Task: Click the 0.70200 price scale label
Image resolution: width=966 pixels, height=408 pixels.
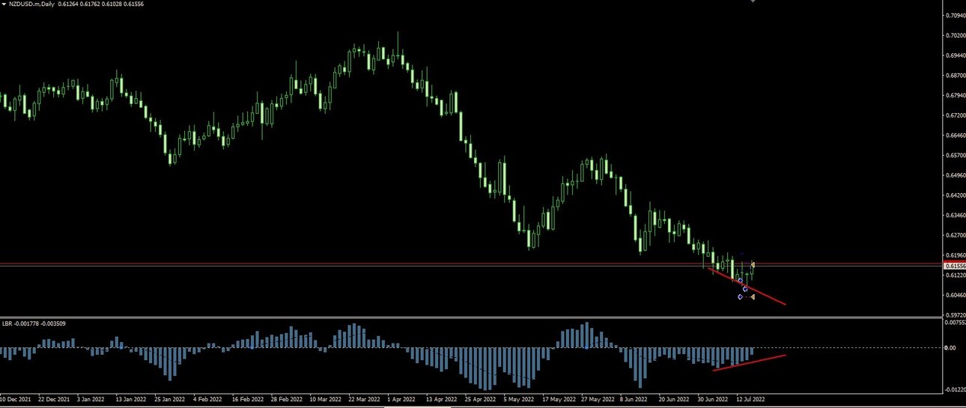Action: click(x=955, y=35)
